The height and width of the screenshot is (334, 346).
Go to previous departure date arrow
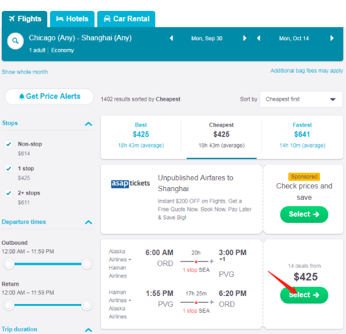pos(171,39)
